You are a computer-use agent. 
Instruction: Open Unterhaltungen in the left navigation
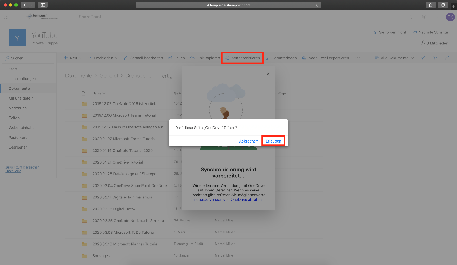22,79
